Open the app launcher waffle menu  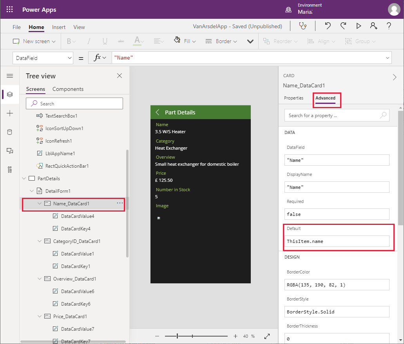[9, 9]
